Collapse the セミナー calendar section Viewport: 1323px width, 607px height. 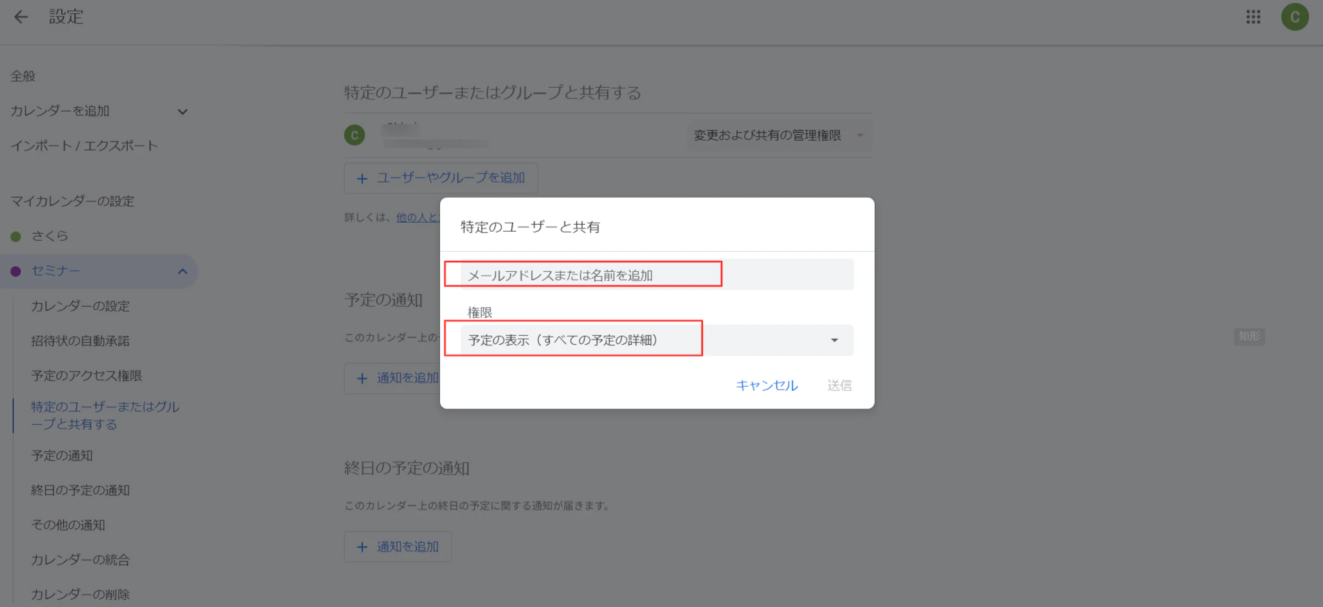pos(182,271)
